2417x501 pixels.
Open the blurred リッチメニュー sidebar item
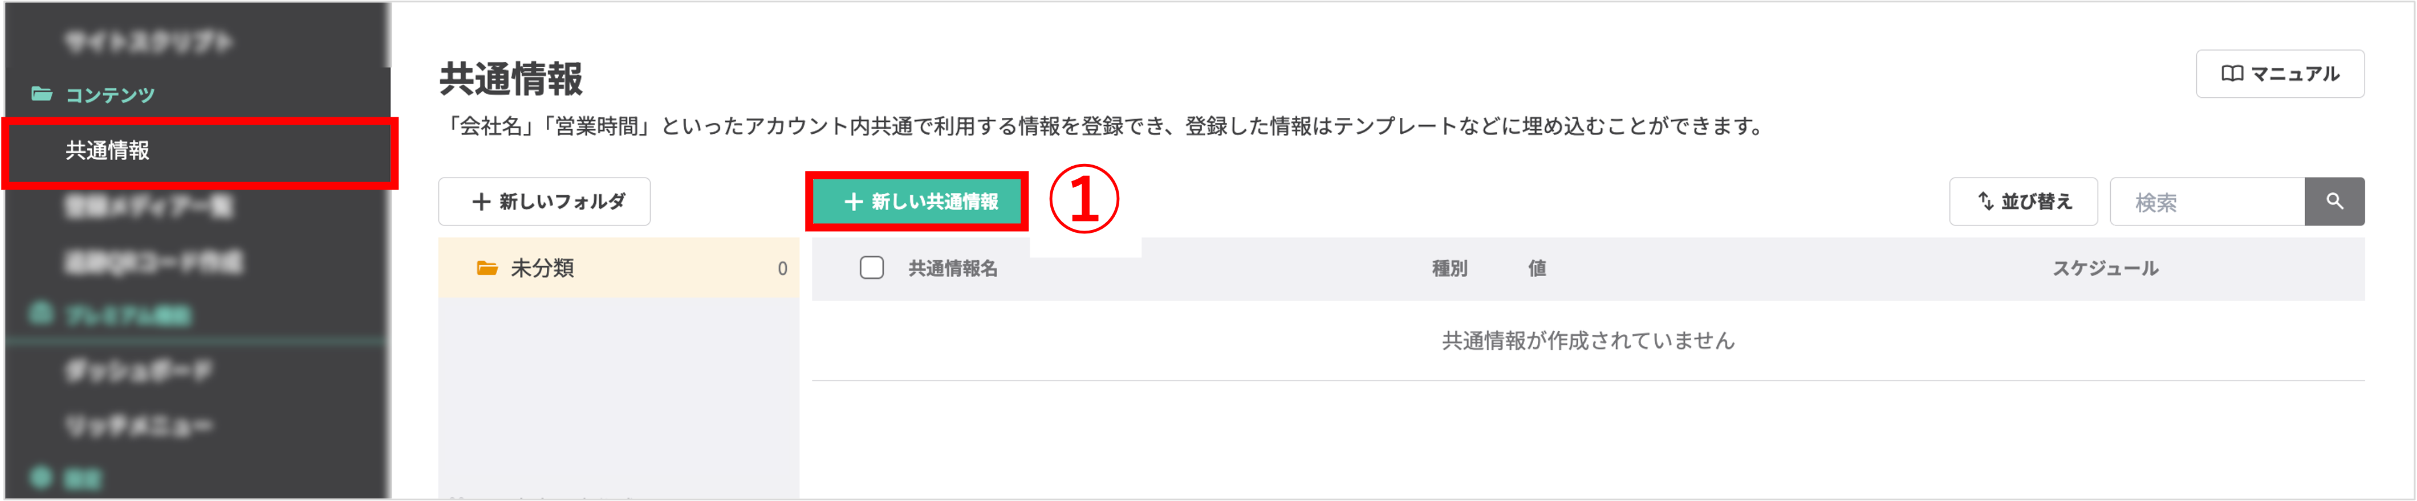coord(139,427)
